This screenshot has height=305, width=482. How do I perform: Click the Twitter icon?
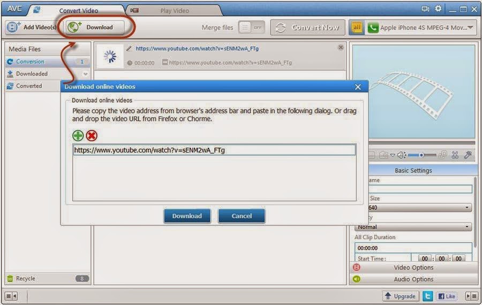pos(427,296)
